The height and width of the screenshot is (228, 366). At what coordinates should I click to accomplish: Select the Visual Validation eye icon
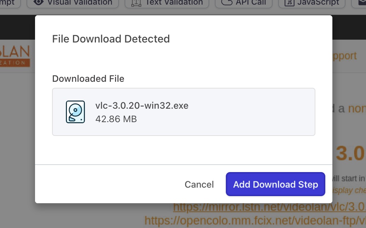tap(39, 2)
